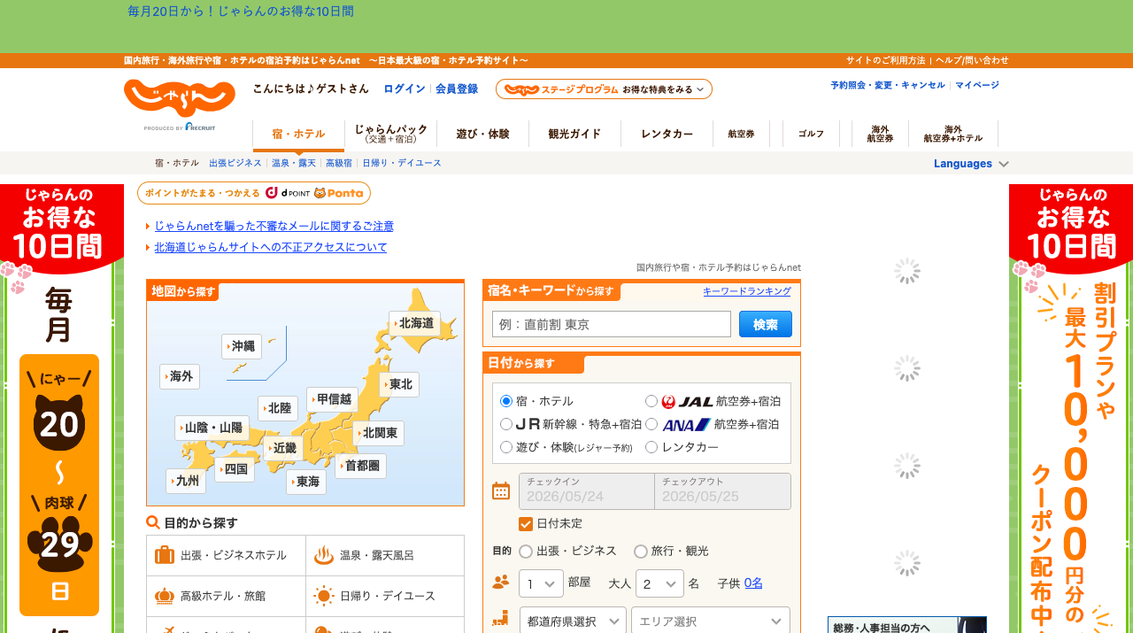Select 沖縄 on the map

click(242, 346)
